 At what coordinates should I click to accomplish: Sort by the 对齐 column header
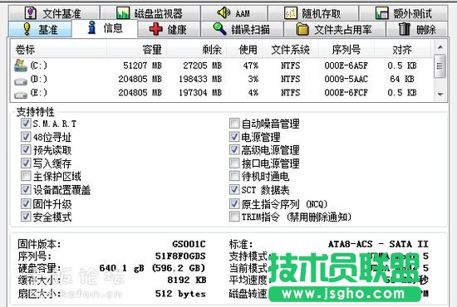(x=402, y=50)
